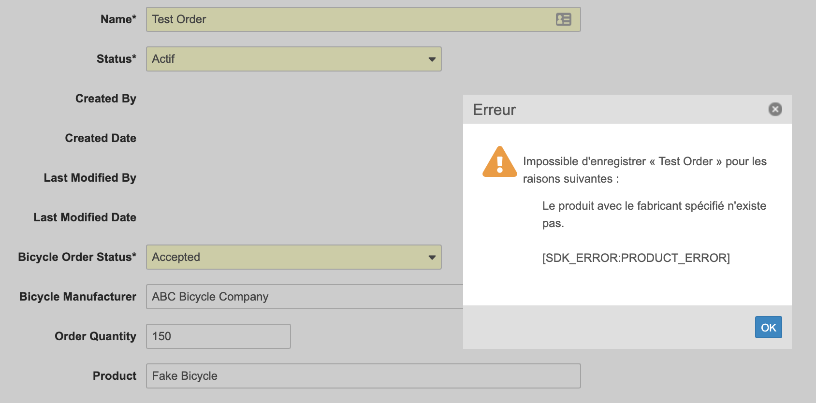Click the Bicycle Order Status* label

coord(77,257)
